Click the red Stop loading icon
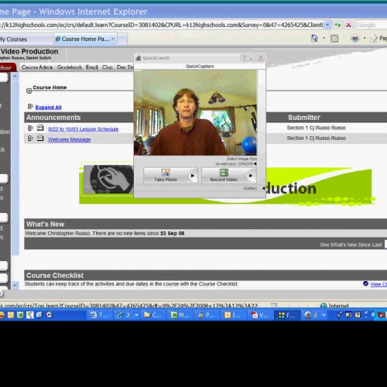The height and width of the screenshot is (387, 387). [x=348, y=25]
